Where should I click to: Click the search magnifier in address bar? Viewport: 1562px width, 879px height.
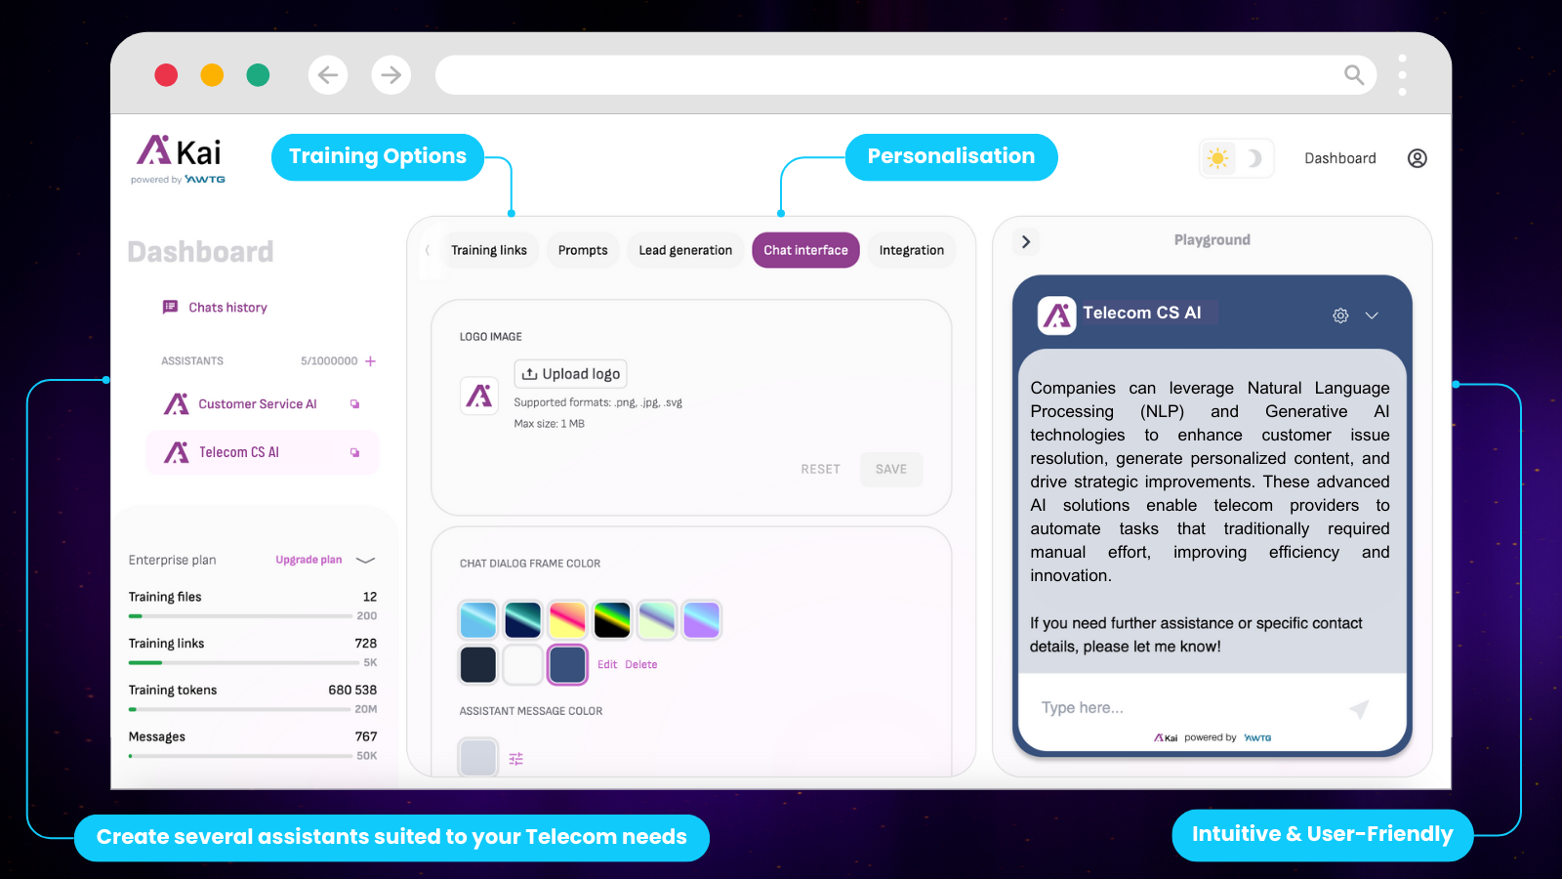[1354, 75]
